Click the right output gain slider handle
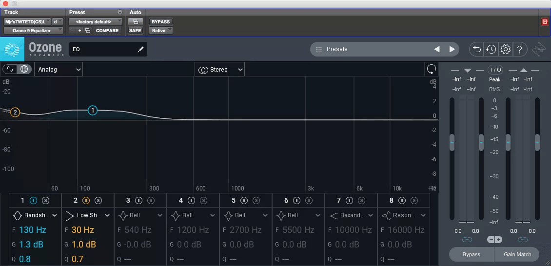Viewport: 551px width, 266px height. coord(537,142)
